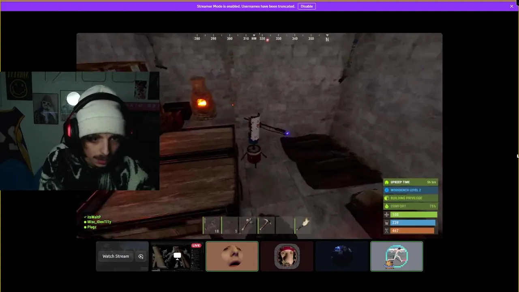
Task: Click the BUILDING PRIVILEGE label
Action: pyautogui.click(x=406, y=198)
